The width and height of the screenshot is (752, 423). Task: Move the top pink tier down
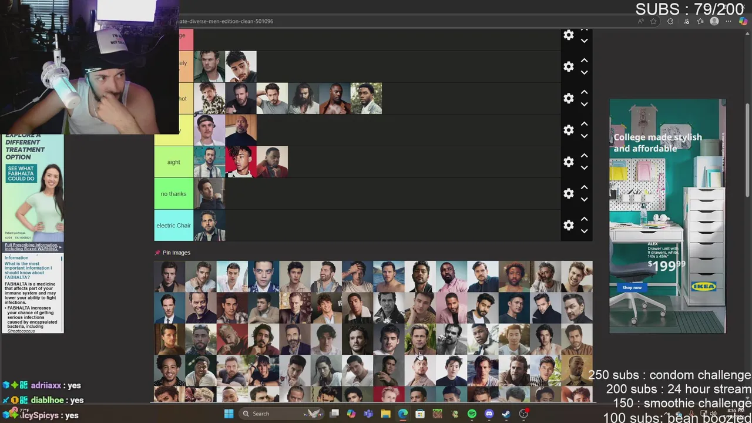(x=584, y=41)
